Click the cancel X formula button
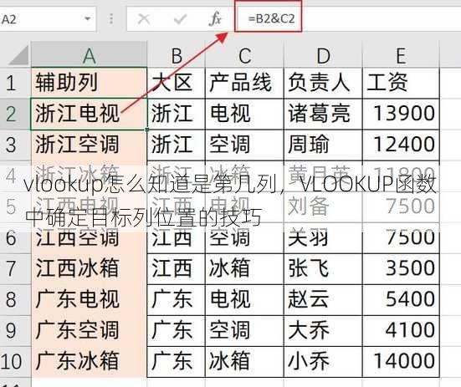This screenshot has width=461, height=387. 144,19
